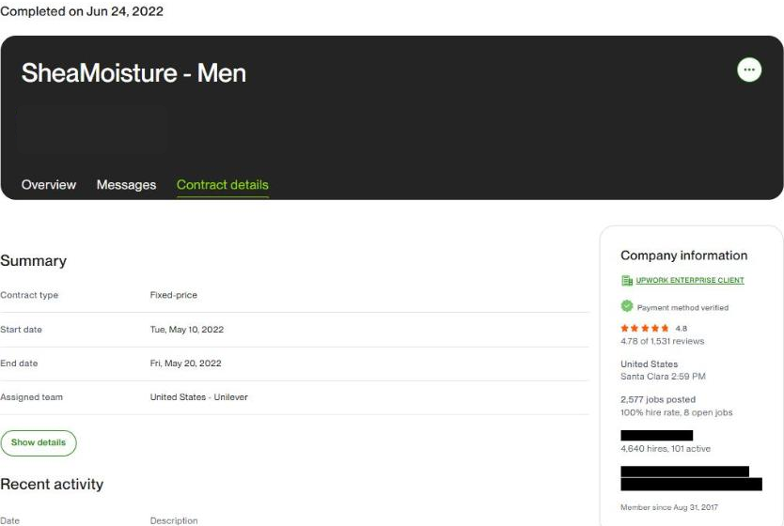Switch to the Messages tab

(x=127, y=185)
